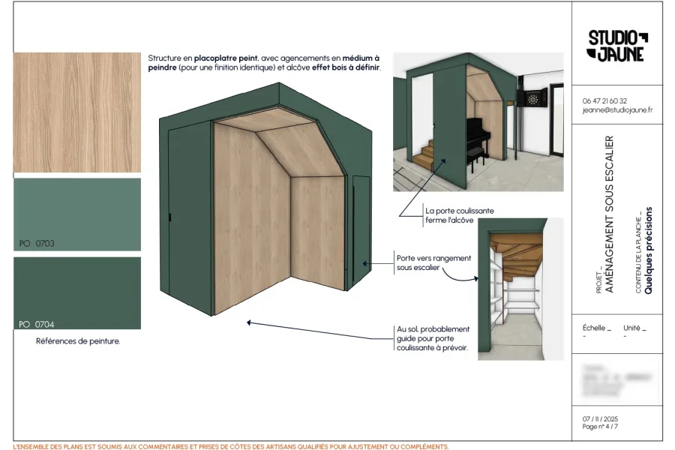Select the PO 0703 paint swatch
The height and width of the screenshot is (450, 675).
pos(77,214)
